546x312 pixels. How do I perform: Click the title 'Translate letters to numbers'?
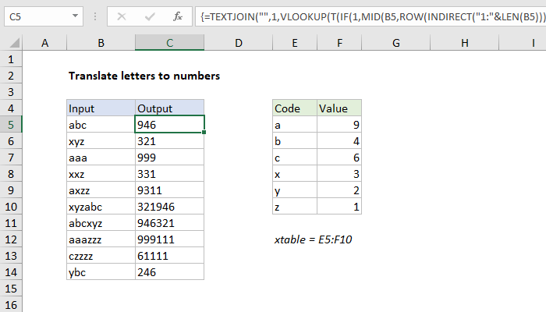coord(144,76)
